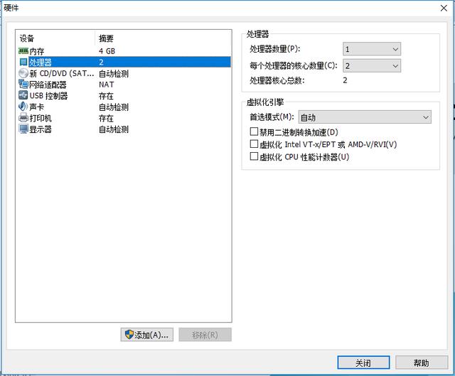The height and width of the screenshot is (376, 455).
Task: Enable 禁用二进制转换加速 checkbox
Action: (254, 131)
